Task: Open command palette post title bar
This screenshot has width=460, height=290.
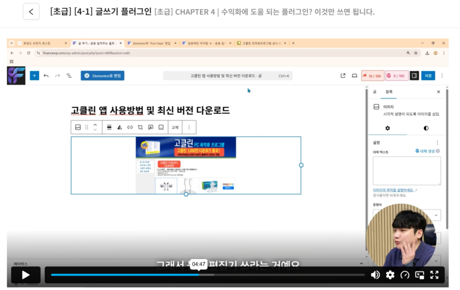Action: [228, 76]
